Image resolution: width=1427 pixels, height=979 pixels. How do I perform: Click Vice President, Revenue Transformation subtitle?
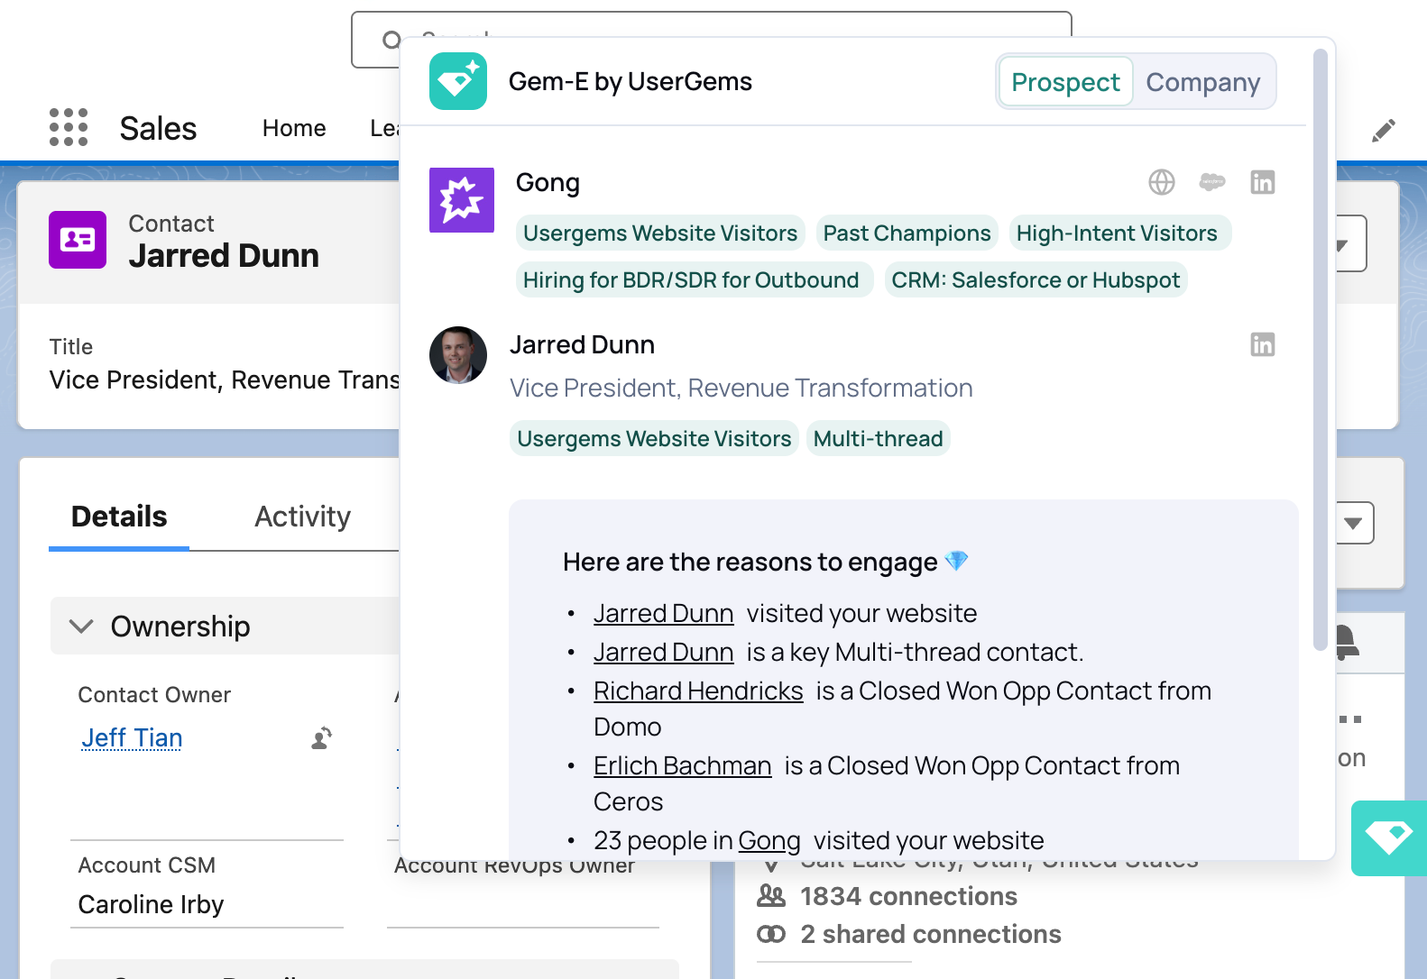click(x=741, y=388)
